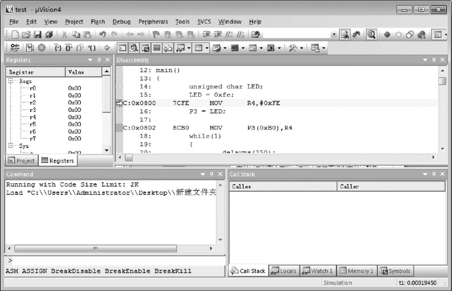Open the Debug menu
The width and height of the screenshot is (452, 291).
click(x=121, y=22)
